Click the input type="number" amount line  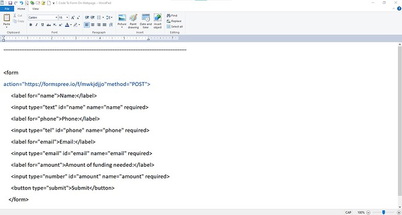[x=90, y=177]
